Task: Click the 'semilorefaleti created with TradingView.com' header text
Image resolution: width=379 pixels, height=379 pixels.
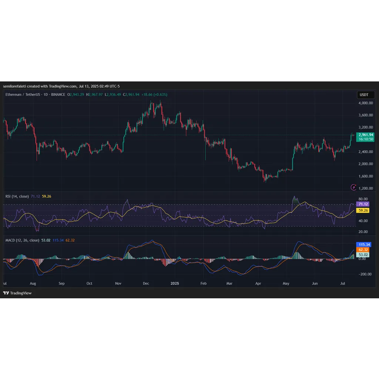Action: [x=40, y=86]
